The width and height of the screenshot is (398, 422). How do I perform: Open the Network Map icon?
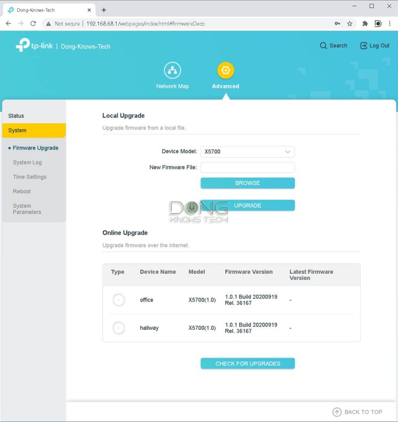point(172,71)
